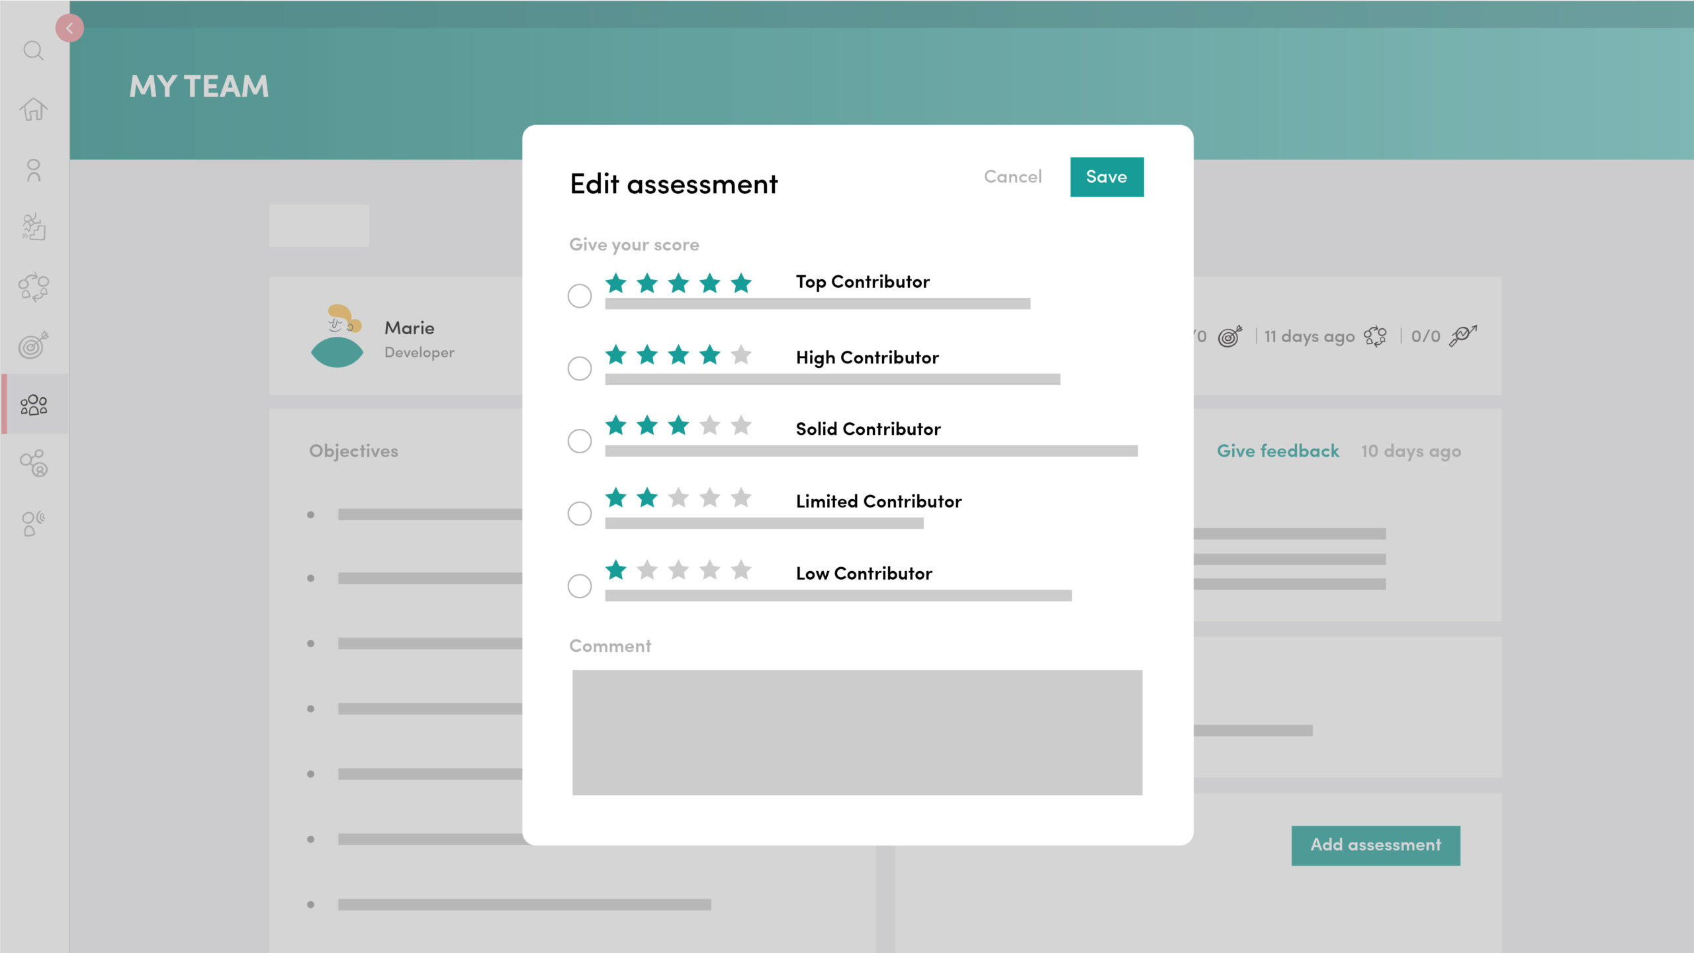Image resolution: width=1694 pixels, height=953 pixels.
Task: Click the Give feedback link
Action: click(1278, 451)
